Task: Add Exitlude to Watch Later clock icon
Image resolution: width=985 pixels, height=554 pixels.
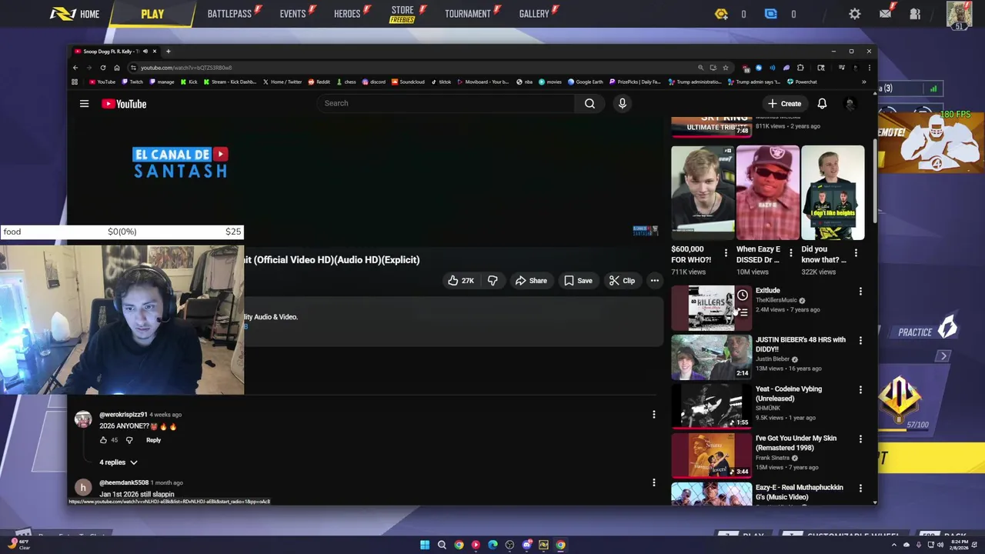Action: click(x=743, y=295)
